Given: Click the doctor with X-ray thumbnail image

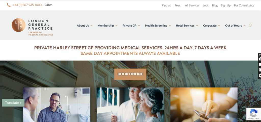Looking at the screenshot, I should click(x=130, y=105).
